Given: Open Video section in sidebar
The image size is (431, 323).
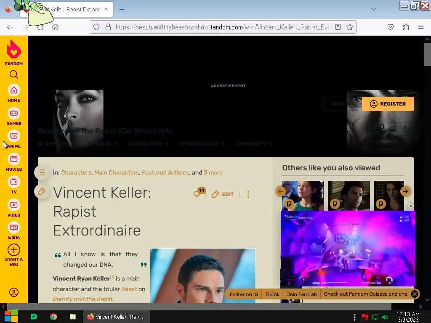Looking at the screenshot, I should coord(14,209).
